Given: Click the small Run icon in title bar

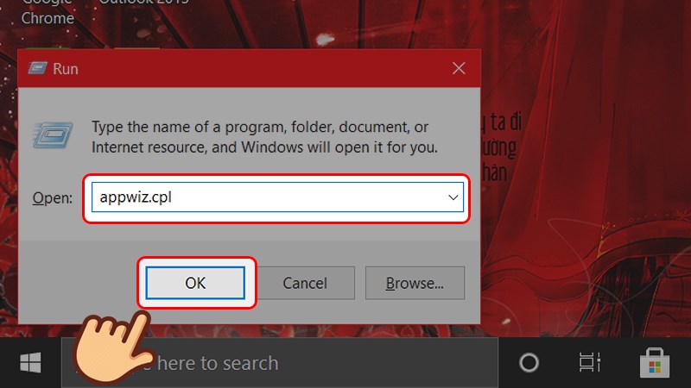Looking at the screenshot, I should 39,68.
